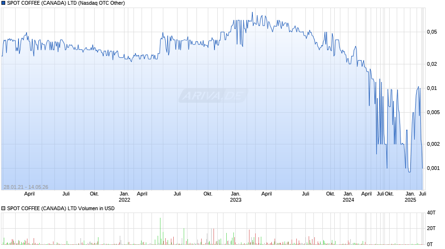The image size is (445, 249).
Task: Click the April label right after Jan. 2024
Action: [366, 194]
